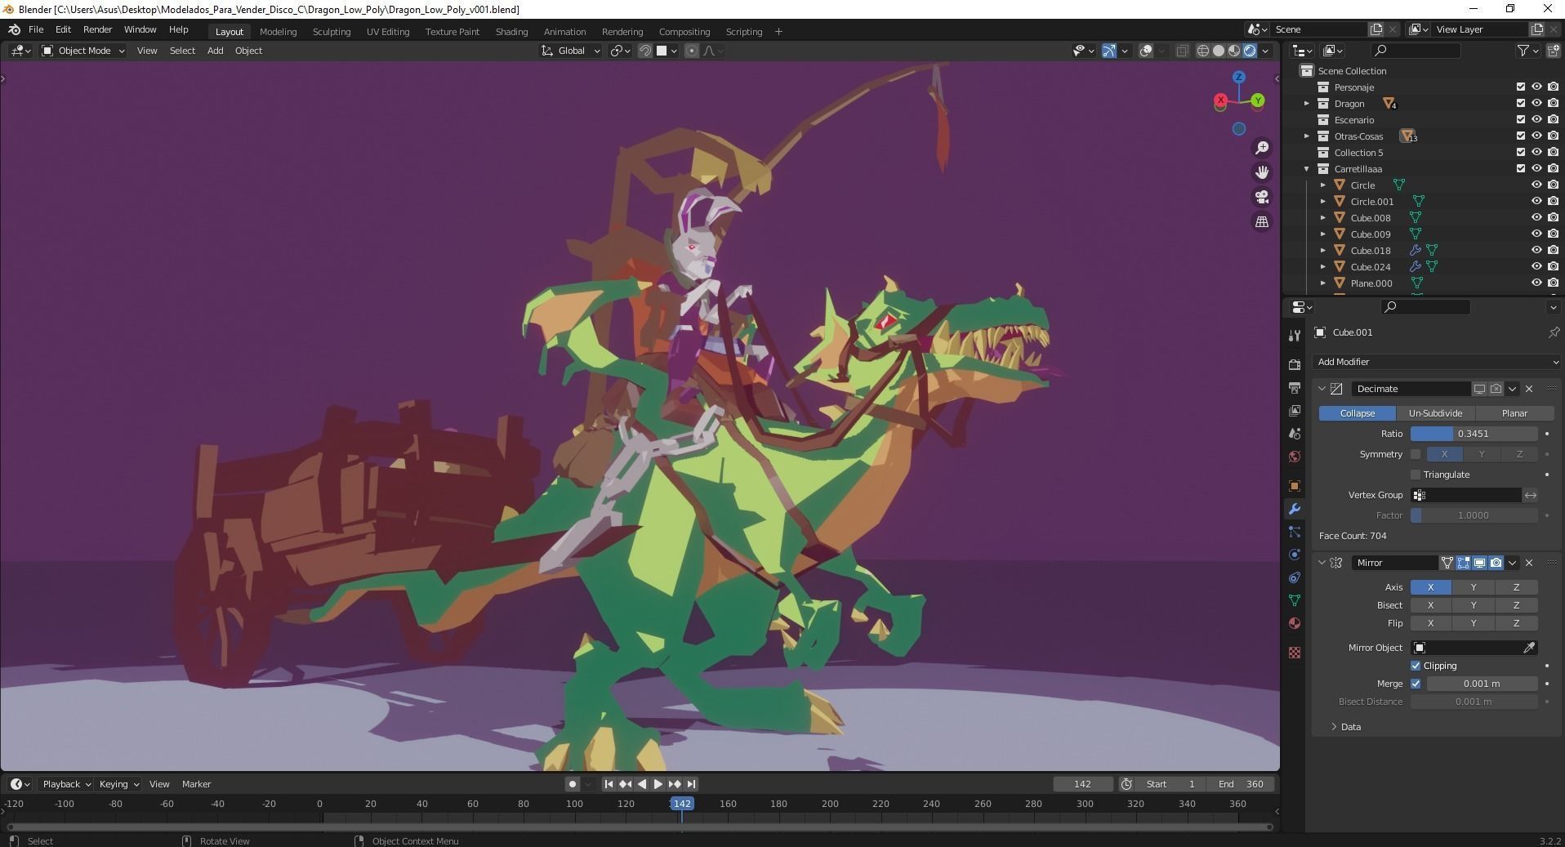Switch to the UV Editing workspace

pyautogui.click(x=388, y=32)
